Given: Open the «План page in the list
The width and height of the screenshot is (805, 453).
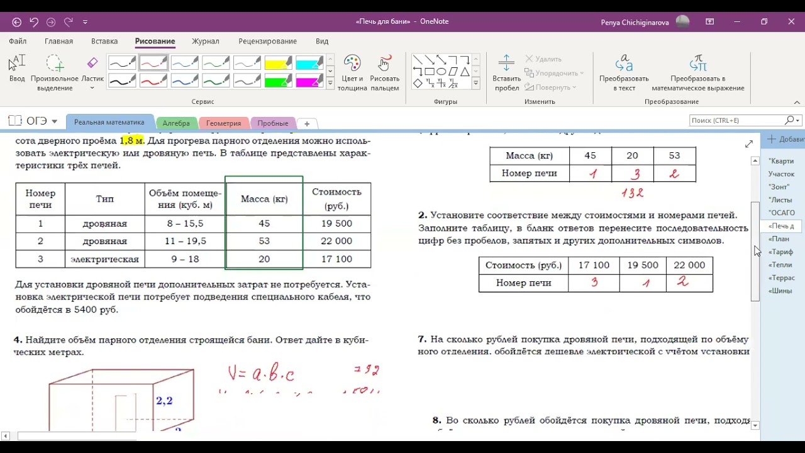Looking at the screenshot, I should (779, 239).
